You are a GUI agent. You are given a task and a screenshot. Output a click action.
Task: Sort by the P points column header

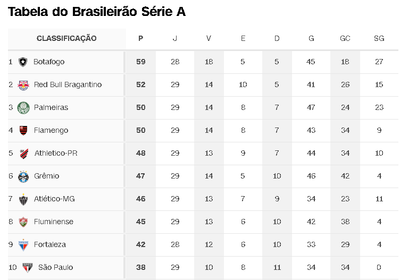140,38
